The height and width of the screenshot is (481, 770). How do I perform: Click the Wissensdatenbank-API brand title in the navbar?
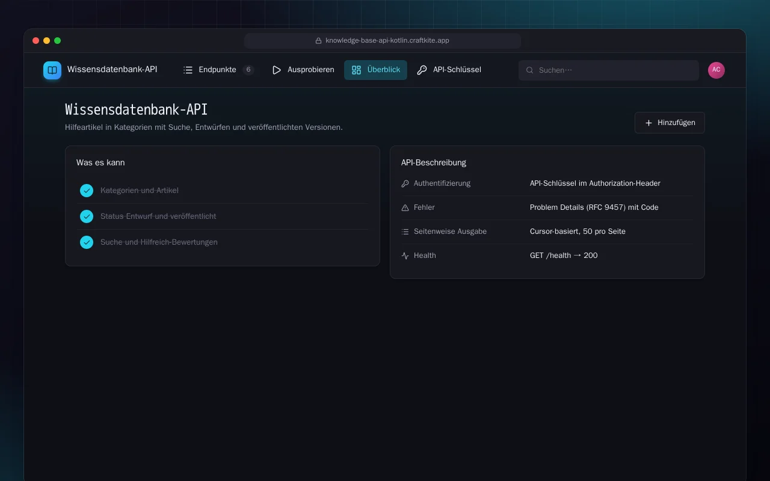click(112, 70)
